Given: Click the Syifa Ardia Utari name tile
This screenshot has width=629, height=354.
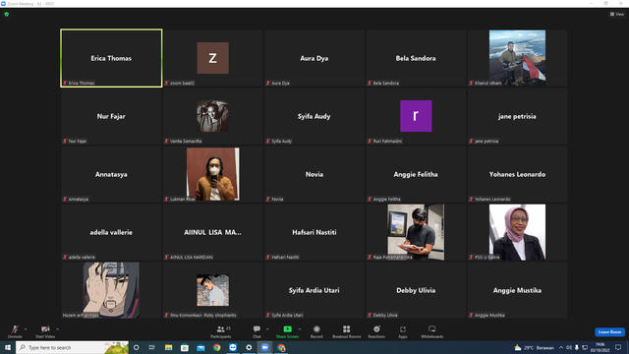Looking at the screenshot, I should point(314,290).
